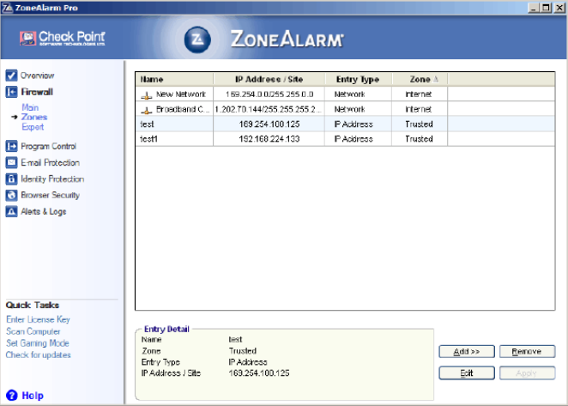Image resolution: width=568 pixels, height=406 pixels.
Task: Sort the list by Zone column arrow
Action: [x=436, y=79]
